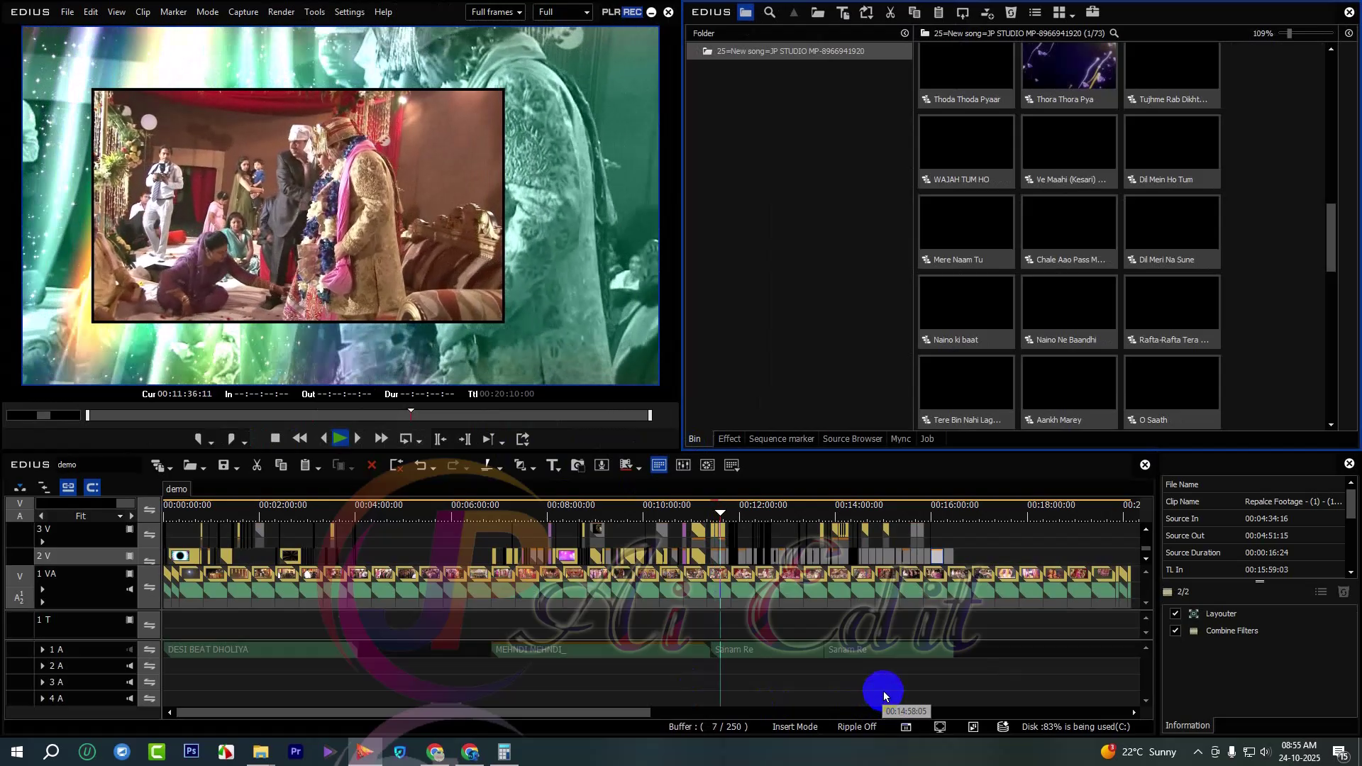The width and height of the screenshot is (1362, 766).
Task: Click the Tools briefcase icon in Bin
Action: (1092, 12)
